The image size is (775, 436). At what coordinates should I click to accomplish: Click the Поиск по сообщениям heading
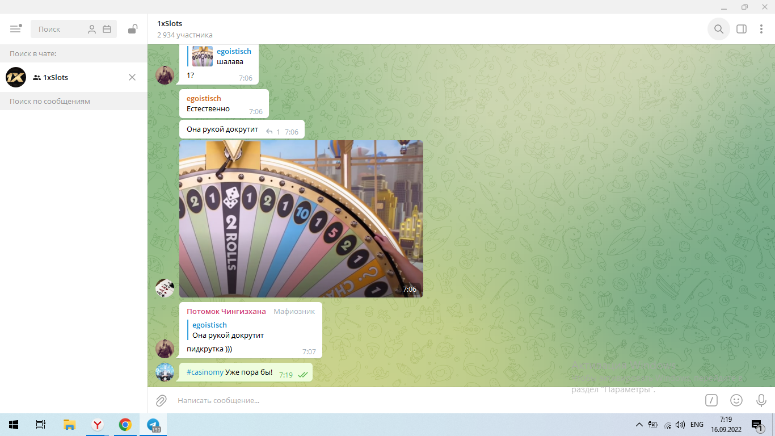pos(50,101)
